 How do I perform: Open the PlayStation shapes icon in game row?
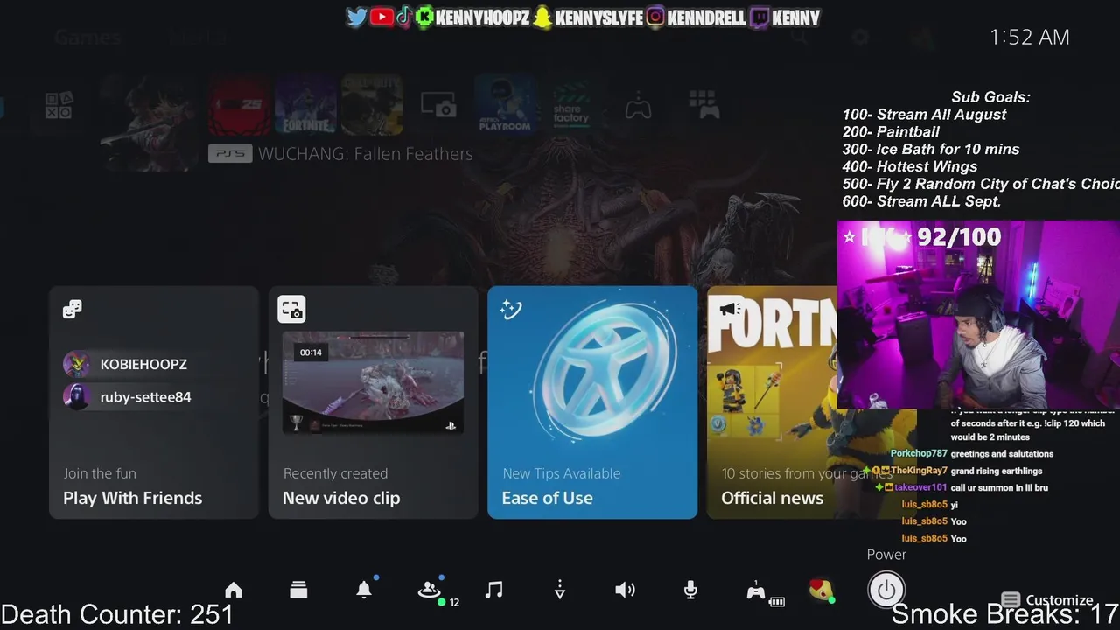pyautogui.click(x=59, y=106)
